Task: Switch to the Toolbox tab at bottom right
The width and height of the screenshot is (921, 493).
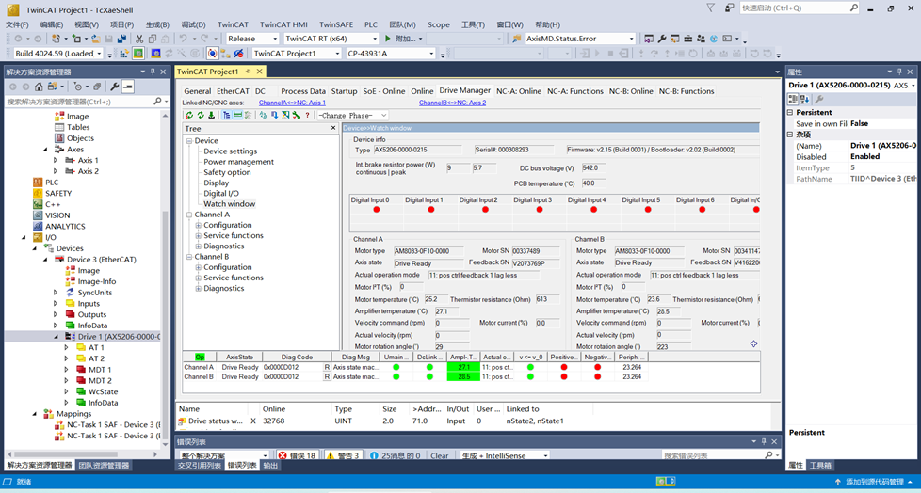Action: (x=820, y=466)
